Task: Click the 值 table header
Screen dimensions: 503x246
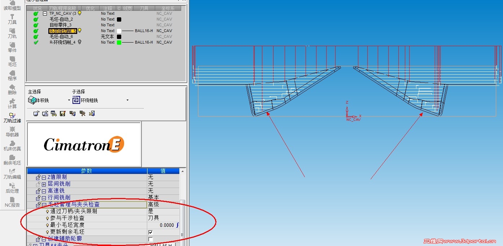Action: click(163, 171)
